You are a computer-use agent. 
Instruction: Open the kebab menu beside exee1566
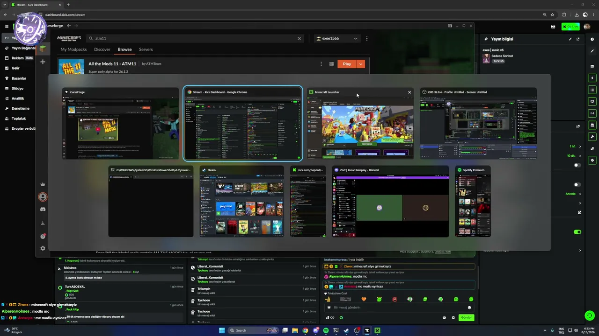click(x=367, y=38)
